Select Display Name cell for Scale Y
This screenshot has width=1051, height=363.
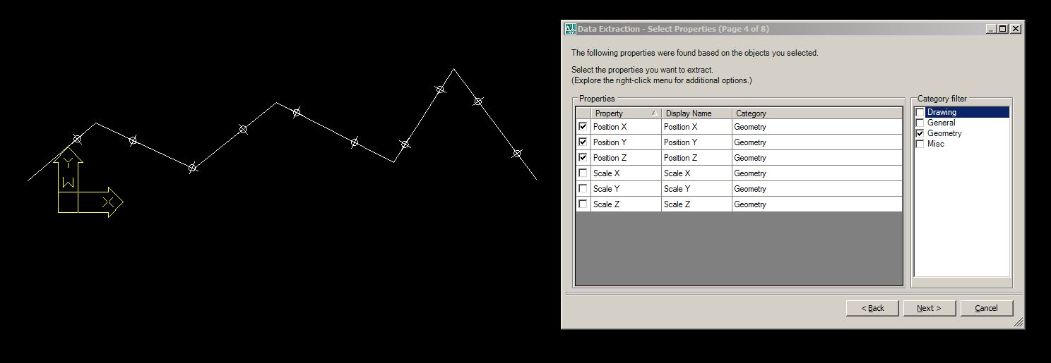pos(696,189)
